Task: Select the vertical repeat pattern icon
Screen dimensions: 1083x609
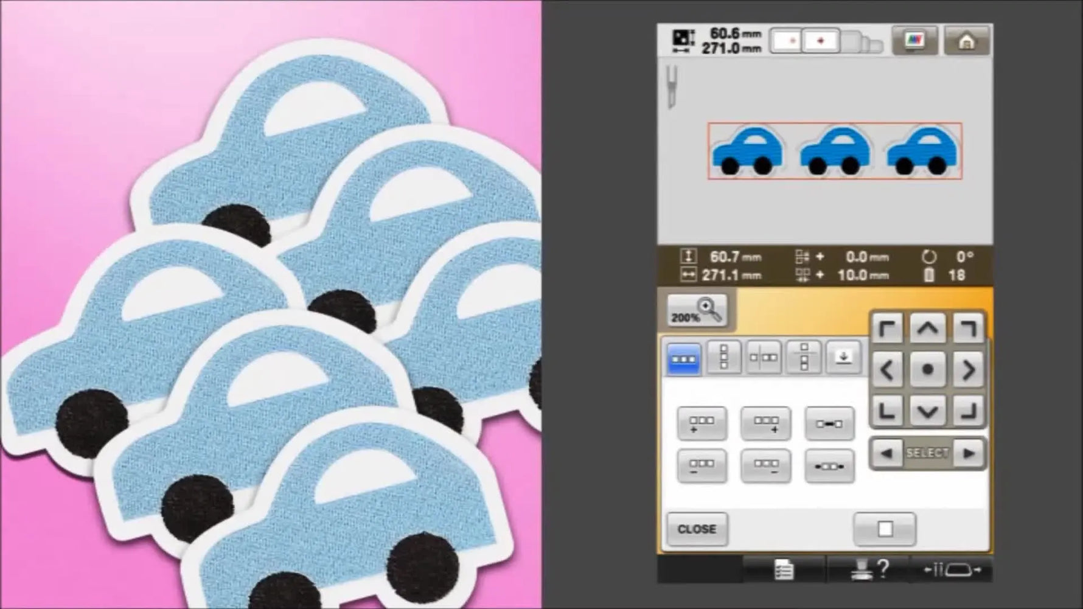Action: click(x=724, y=357)
